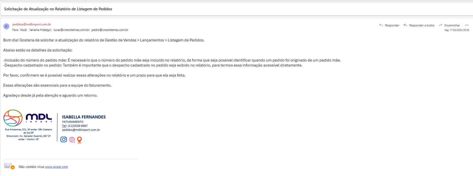Open the three-dot more actions menu

click(467, 25)
